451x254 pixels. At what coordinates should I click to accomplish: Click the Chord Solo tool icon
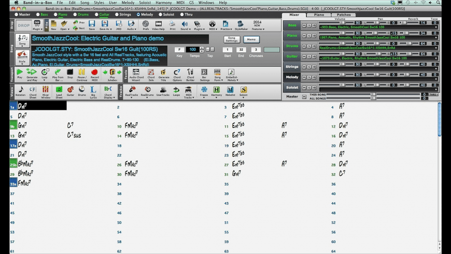tap(151, 75)
